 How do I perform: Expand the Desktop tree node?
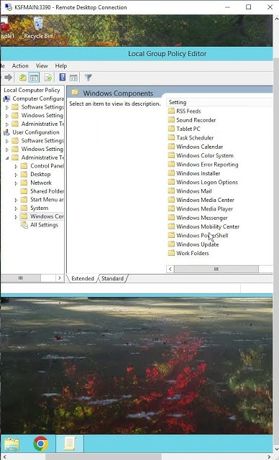(x=16, y=175)
